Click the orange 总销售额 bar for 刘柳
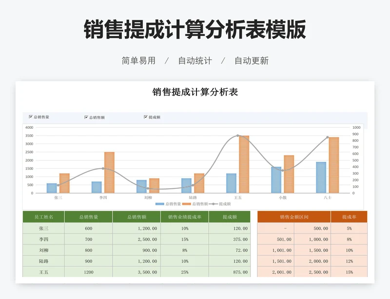390x299 pixels. [x=154, y=186]
